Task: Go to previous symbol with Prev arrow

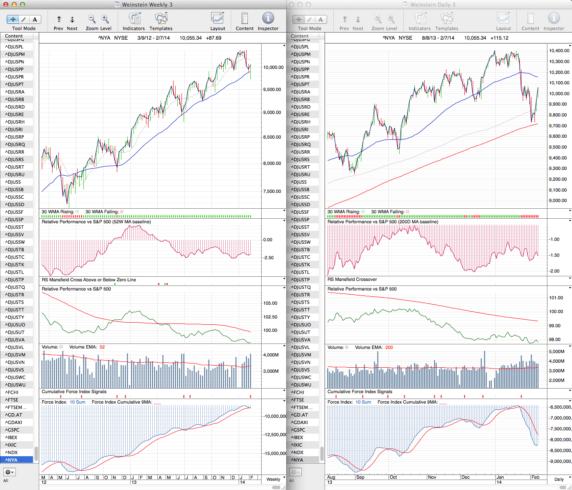Action: coord(59,20)
